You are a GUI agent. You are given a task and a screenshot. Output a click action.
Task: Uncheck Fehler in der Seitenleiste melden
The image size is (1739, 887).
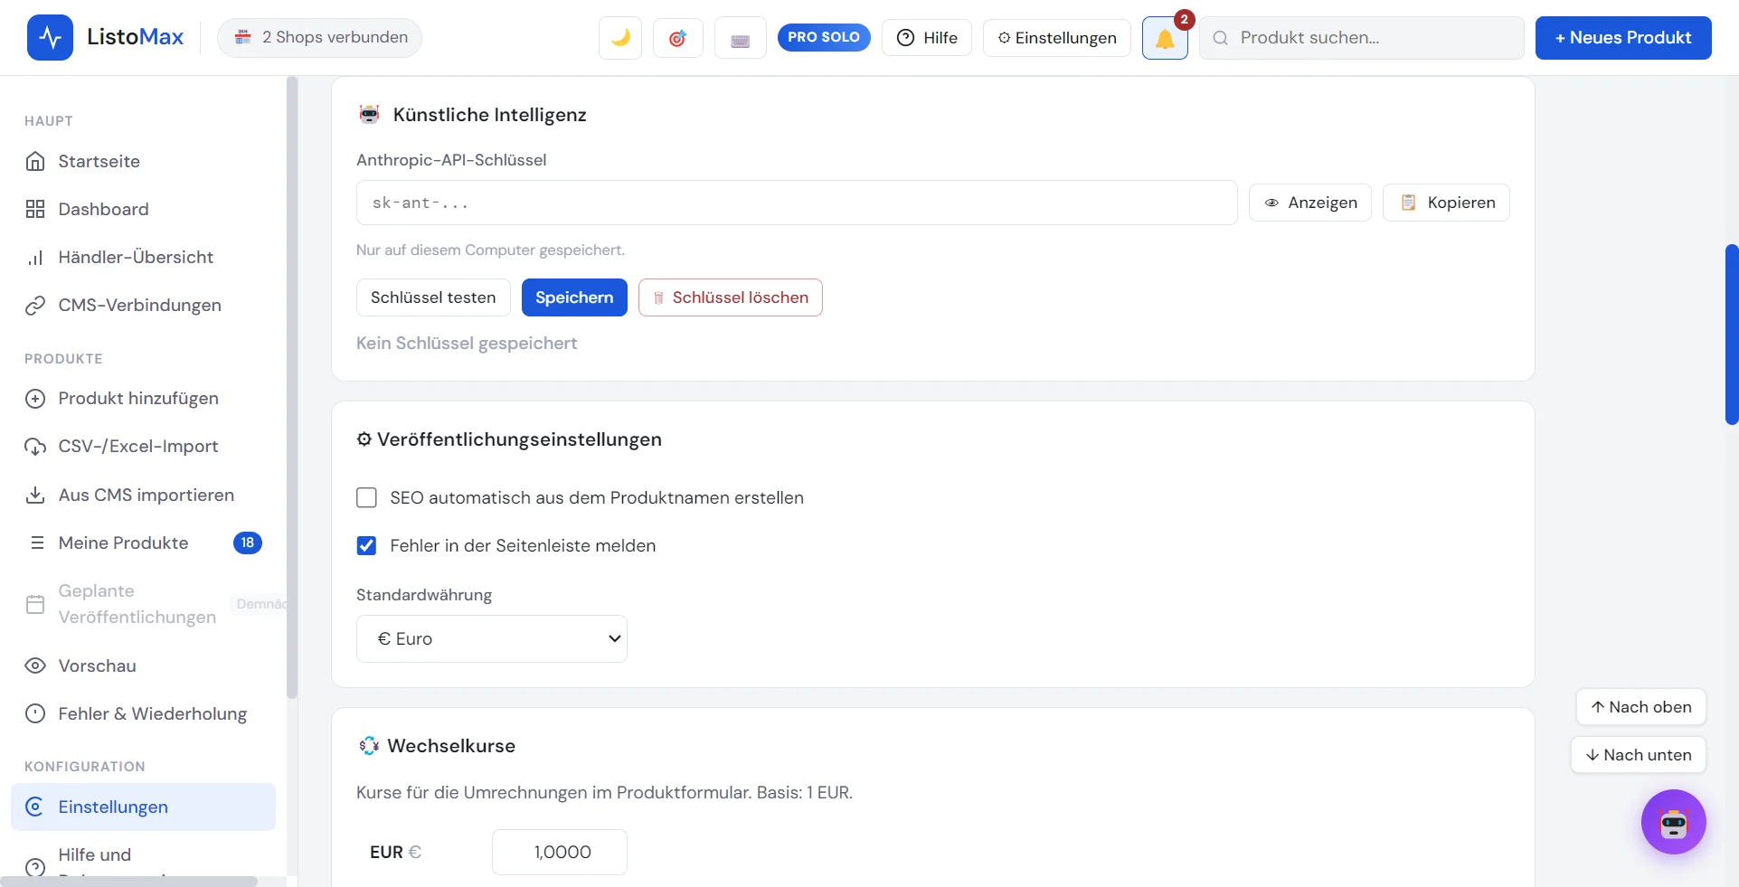coord(366,545)
